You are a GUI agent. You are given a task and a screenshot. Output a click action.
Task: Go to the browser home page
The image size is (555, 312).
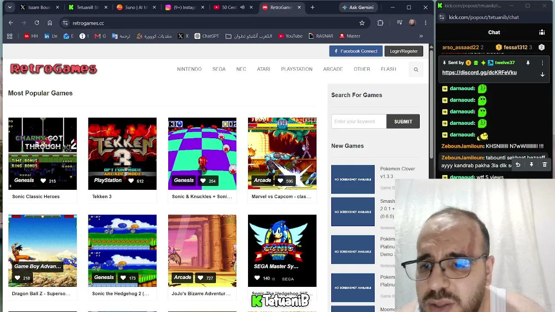coord(50,23)
